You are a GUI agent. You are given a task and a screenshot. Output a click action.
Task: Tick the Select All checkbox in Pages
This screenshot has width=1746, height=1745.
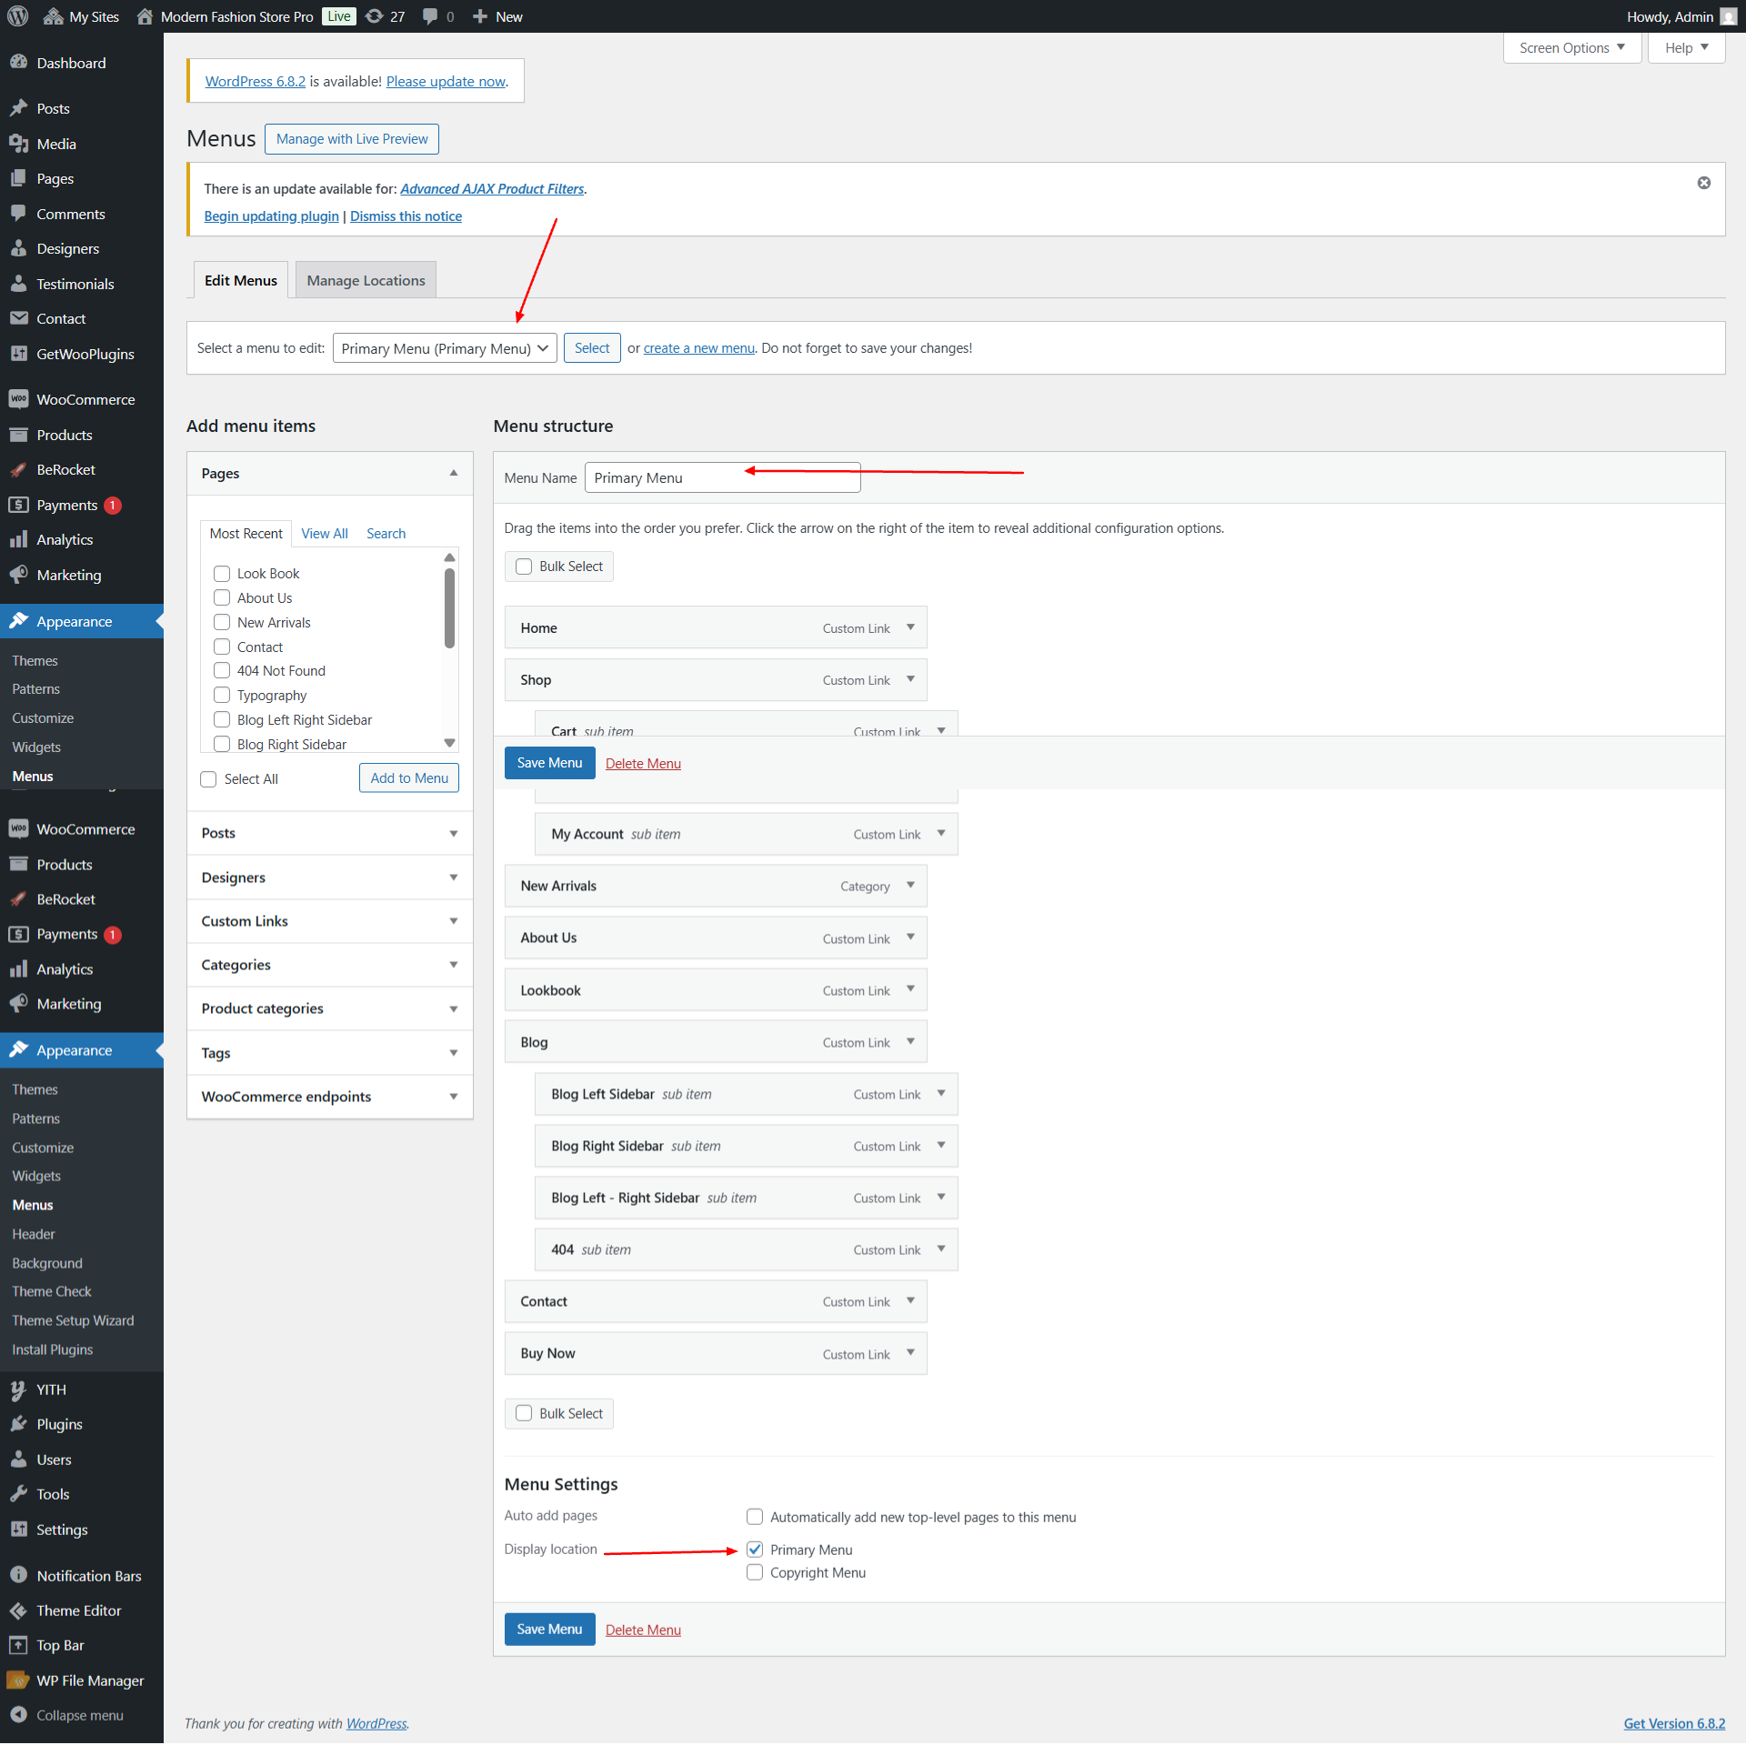coord(208,779)
